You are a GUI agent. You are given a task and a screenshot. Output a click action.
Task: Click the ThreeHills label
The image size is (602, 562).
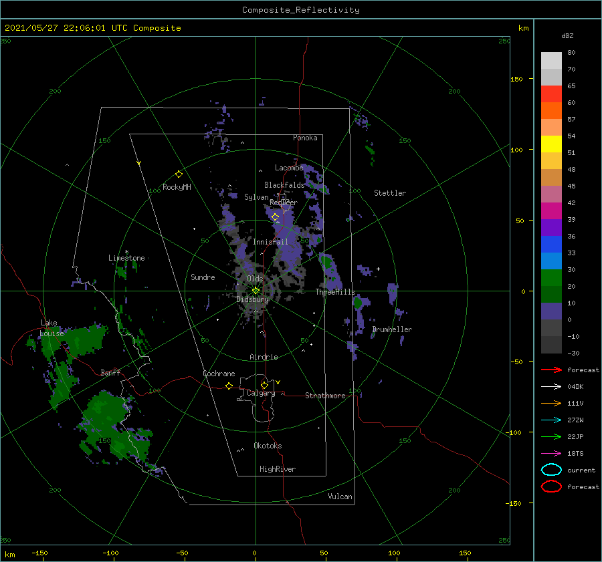coord(335,292)
